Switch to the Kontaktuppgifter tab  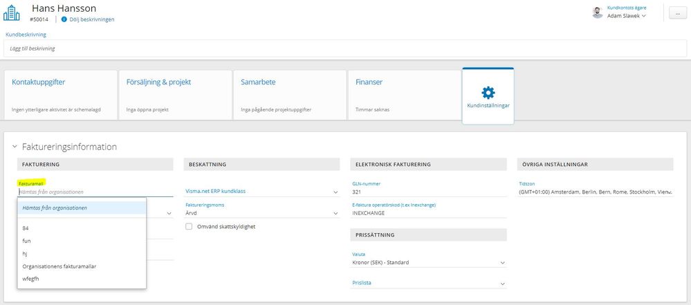click(x=61, y=95)
